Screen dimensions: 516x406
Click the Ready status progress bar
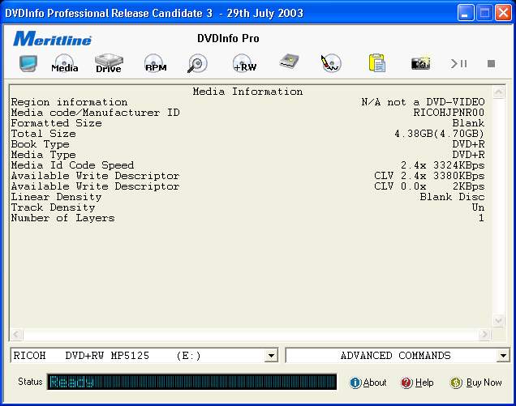coord(191,382)
